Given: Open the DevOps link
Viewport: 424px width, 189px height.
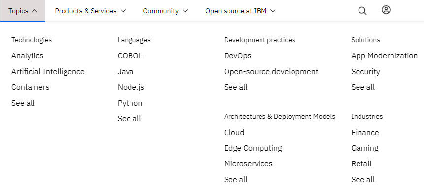Looking at the screenshot, I should (237, 56).
